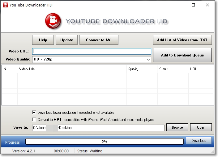Select the Quality column header
The image size is (218, 157).
pyautogui.click(x=142, y=69)
